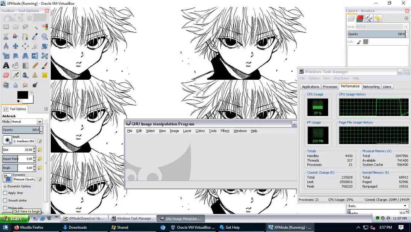Select the Eraser tool
The height and width of the screenshot is (232, 411).
tap(6, 75)
